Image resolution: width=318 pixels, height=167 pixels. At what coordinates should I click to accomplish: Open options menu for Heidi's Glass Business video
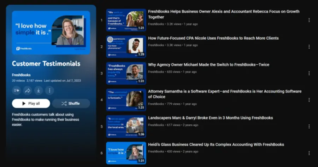point(309,153)
